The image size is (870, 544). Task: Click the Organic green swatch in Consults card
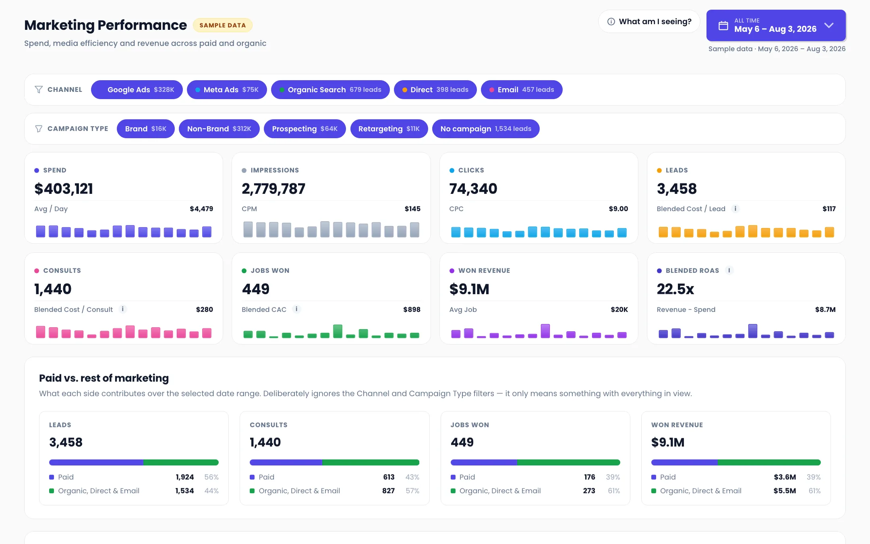252,491
